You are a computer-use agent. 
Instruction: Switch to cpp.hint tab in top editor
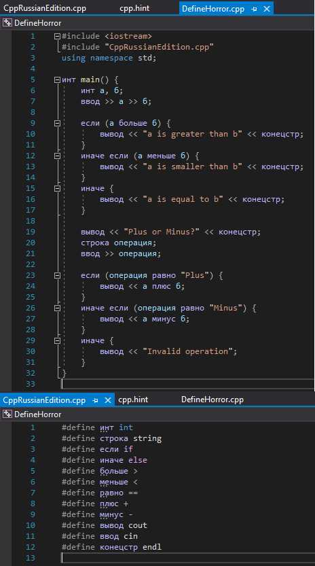click(x=134, y=8)
